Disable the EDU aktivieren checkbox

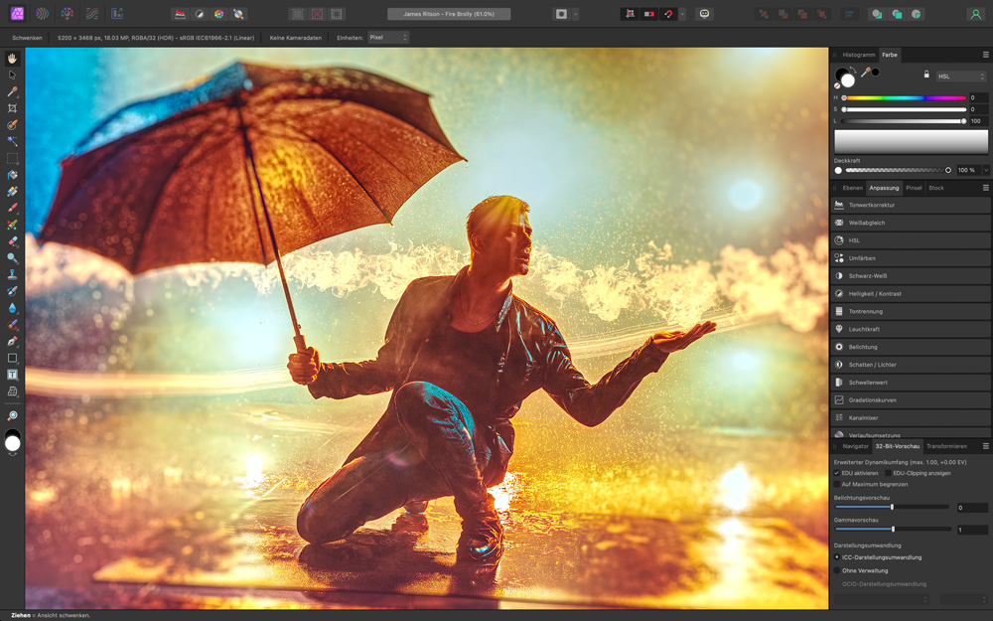pos(837,473)
